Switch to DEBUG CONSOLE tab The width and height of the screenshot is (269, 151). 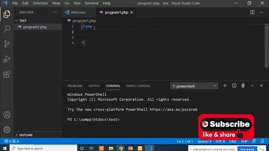click(x=138, y=86)
